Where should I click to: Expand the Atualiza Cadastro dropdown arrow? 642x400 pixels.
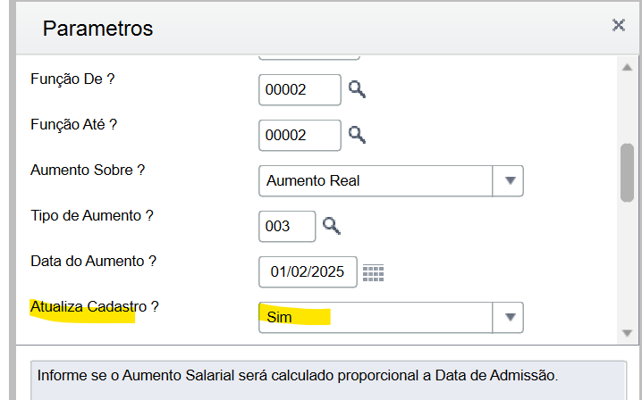point(509,317)
